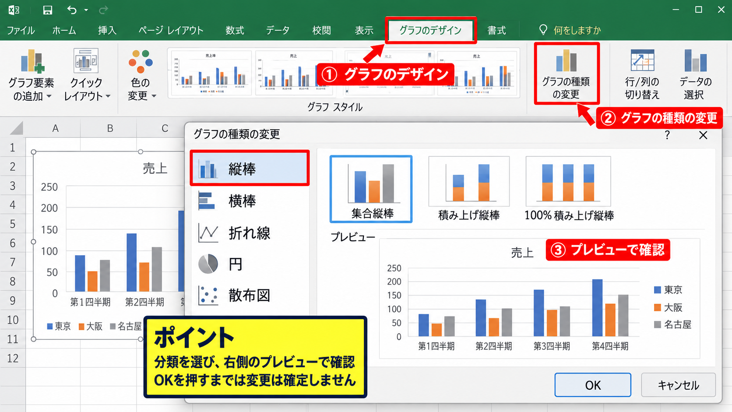Choose 100% 積み上げ縦棒 chart subtype
This screenshot has height=412, width=732.
(x=569, y=189)
